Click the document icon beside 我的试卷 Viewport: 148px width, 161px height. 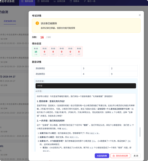39,1
